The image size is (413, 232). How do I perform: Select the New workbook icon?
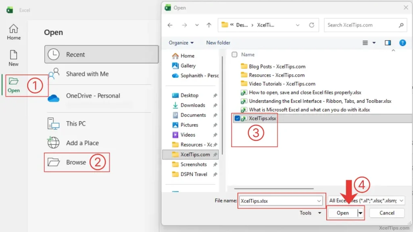pos(13,54)
